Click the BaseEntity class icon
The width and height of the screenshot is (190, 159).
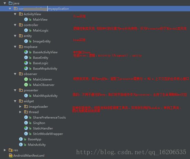coord(26,57)
